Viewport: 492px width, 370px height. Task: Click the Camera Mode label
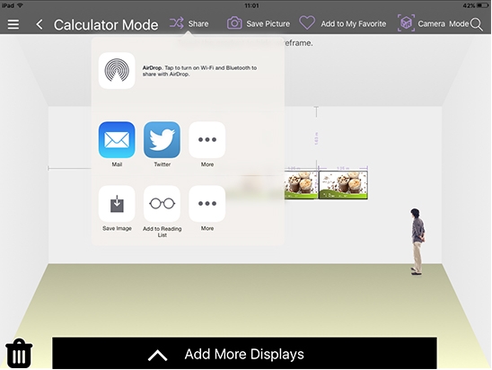pyautogui.click(x=444, y=24)
